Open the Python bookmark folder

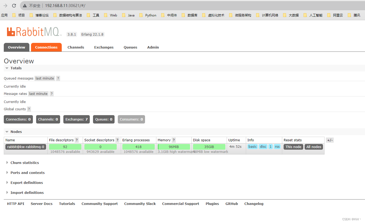point(148,15)
